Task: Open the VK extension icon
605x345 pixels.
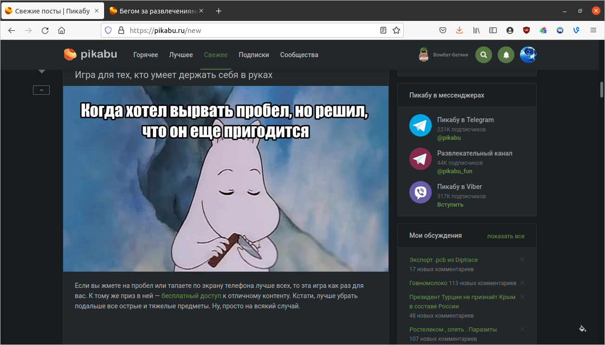Action: tap(560, 30)
